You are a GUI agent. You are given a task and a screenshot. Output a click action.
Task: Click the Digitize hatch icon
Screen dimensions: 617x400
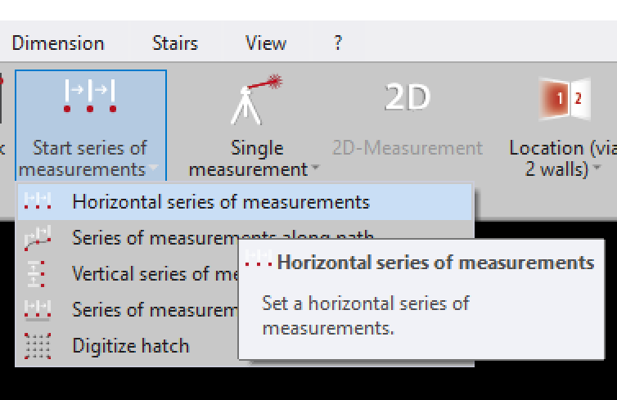(38, 346)
